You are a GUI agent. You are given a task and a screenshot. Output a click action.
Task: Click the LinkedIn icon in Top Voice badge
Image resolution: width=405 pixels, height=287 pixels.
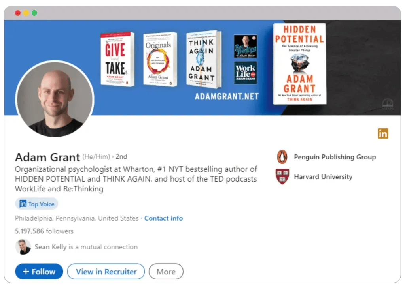coord(23,204)
